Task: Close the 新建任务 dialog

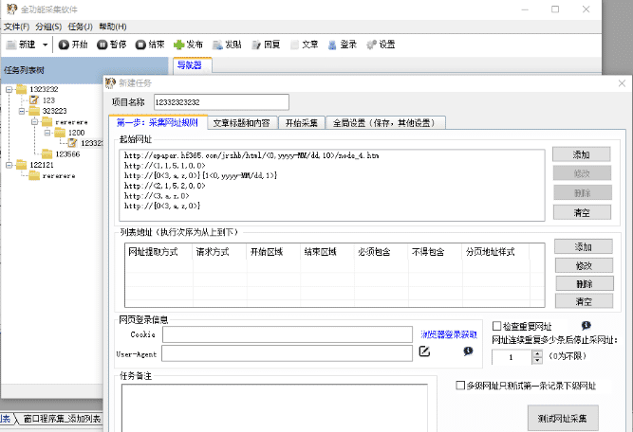Action: click(622, 83)
